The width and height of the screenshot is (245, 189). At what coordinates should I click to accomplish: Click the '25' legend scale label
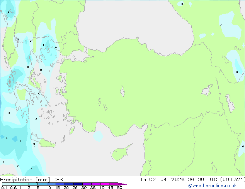point(75,187)
